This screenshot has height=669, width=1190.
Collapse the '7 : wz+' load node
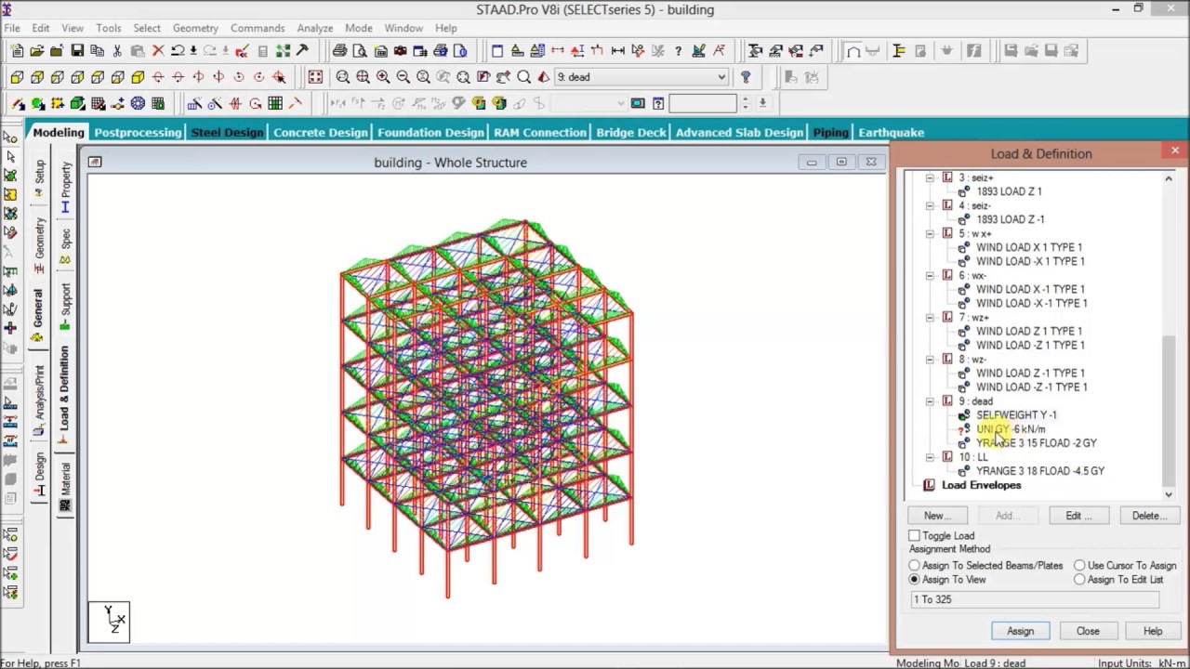(x=930, y=318)
